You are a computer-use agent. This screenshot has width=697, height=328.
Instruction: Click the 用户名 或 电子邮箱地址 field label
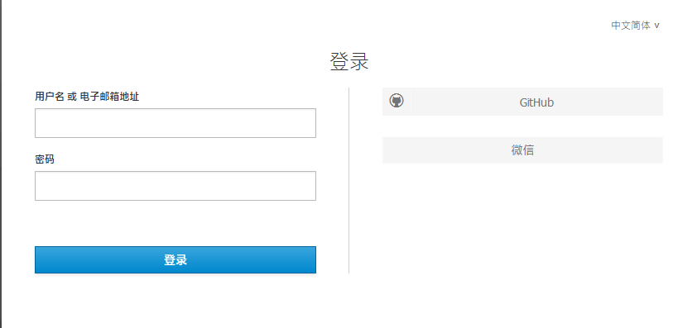coord(87,97)
